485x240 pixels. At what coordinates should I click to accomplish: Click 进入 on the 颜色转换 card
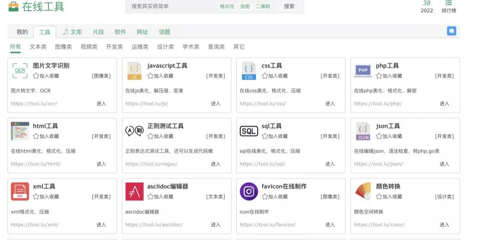(x=444, y=225)
